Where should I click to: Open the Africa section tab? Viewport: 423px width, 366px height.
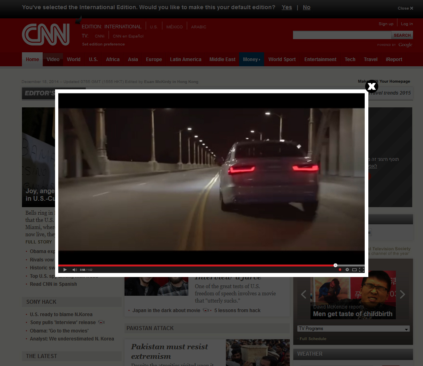[x=113, y=59]
